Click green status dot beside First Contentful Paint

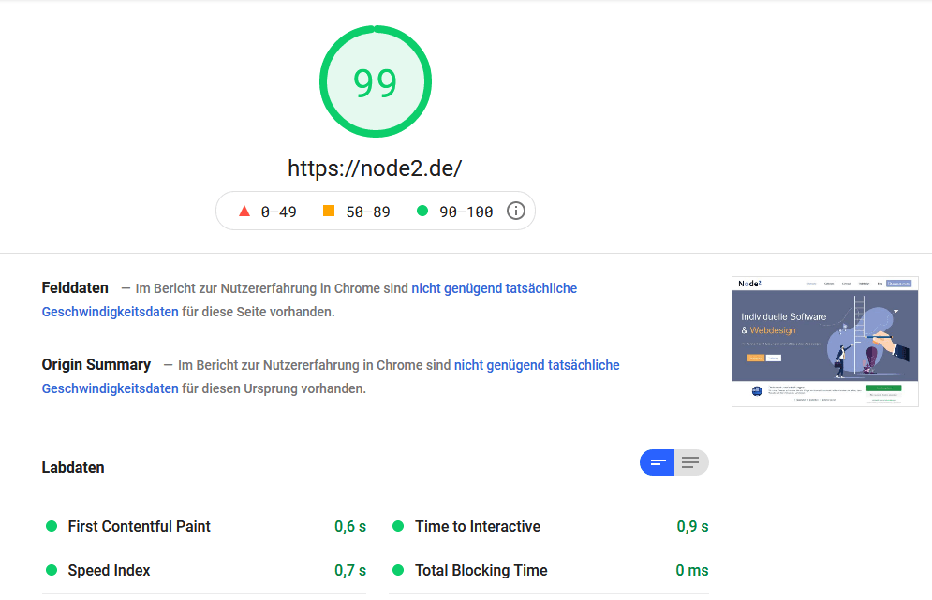click(x=52, y=526)
